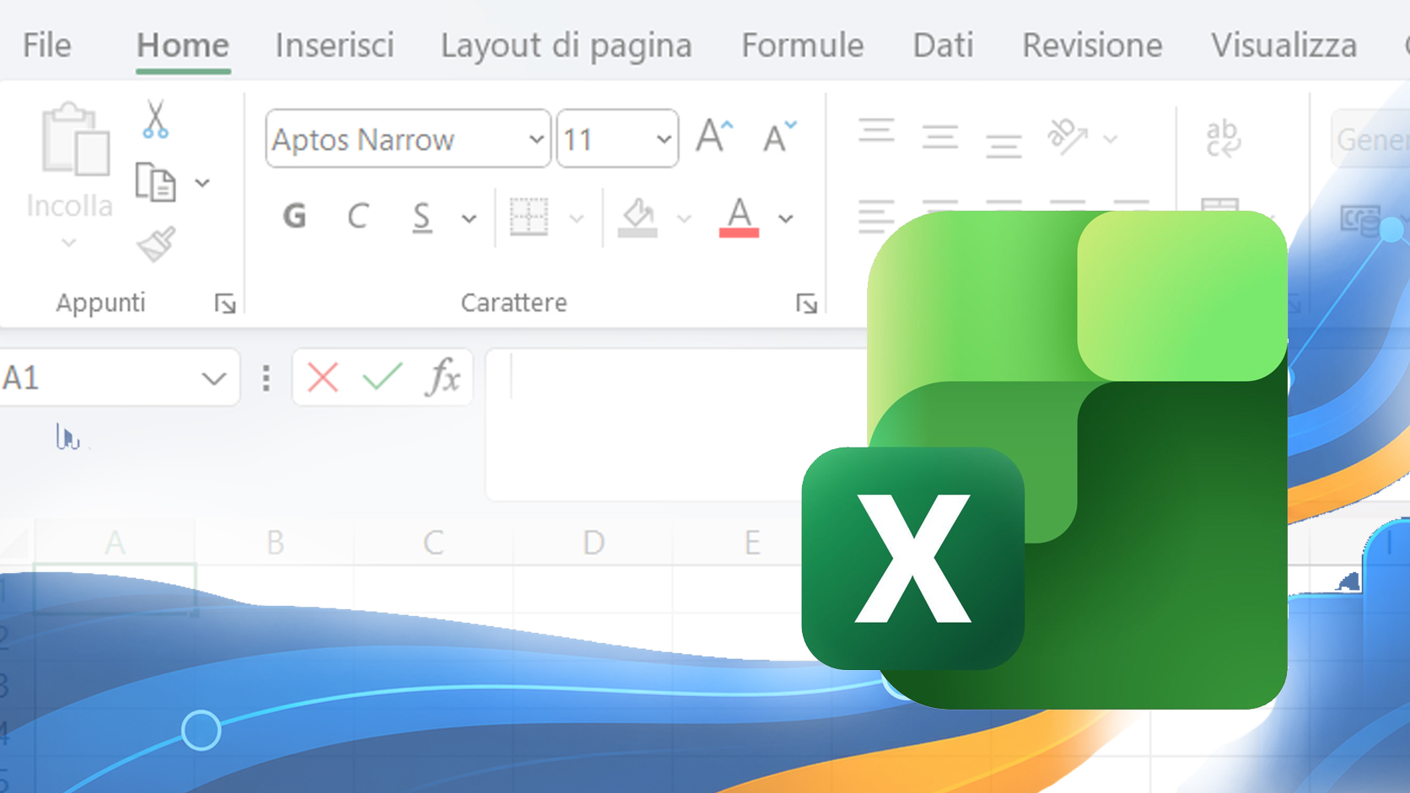Expand the underline style arrow

click(469, 219)
